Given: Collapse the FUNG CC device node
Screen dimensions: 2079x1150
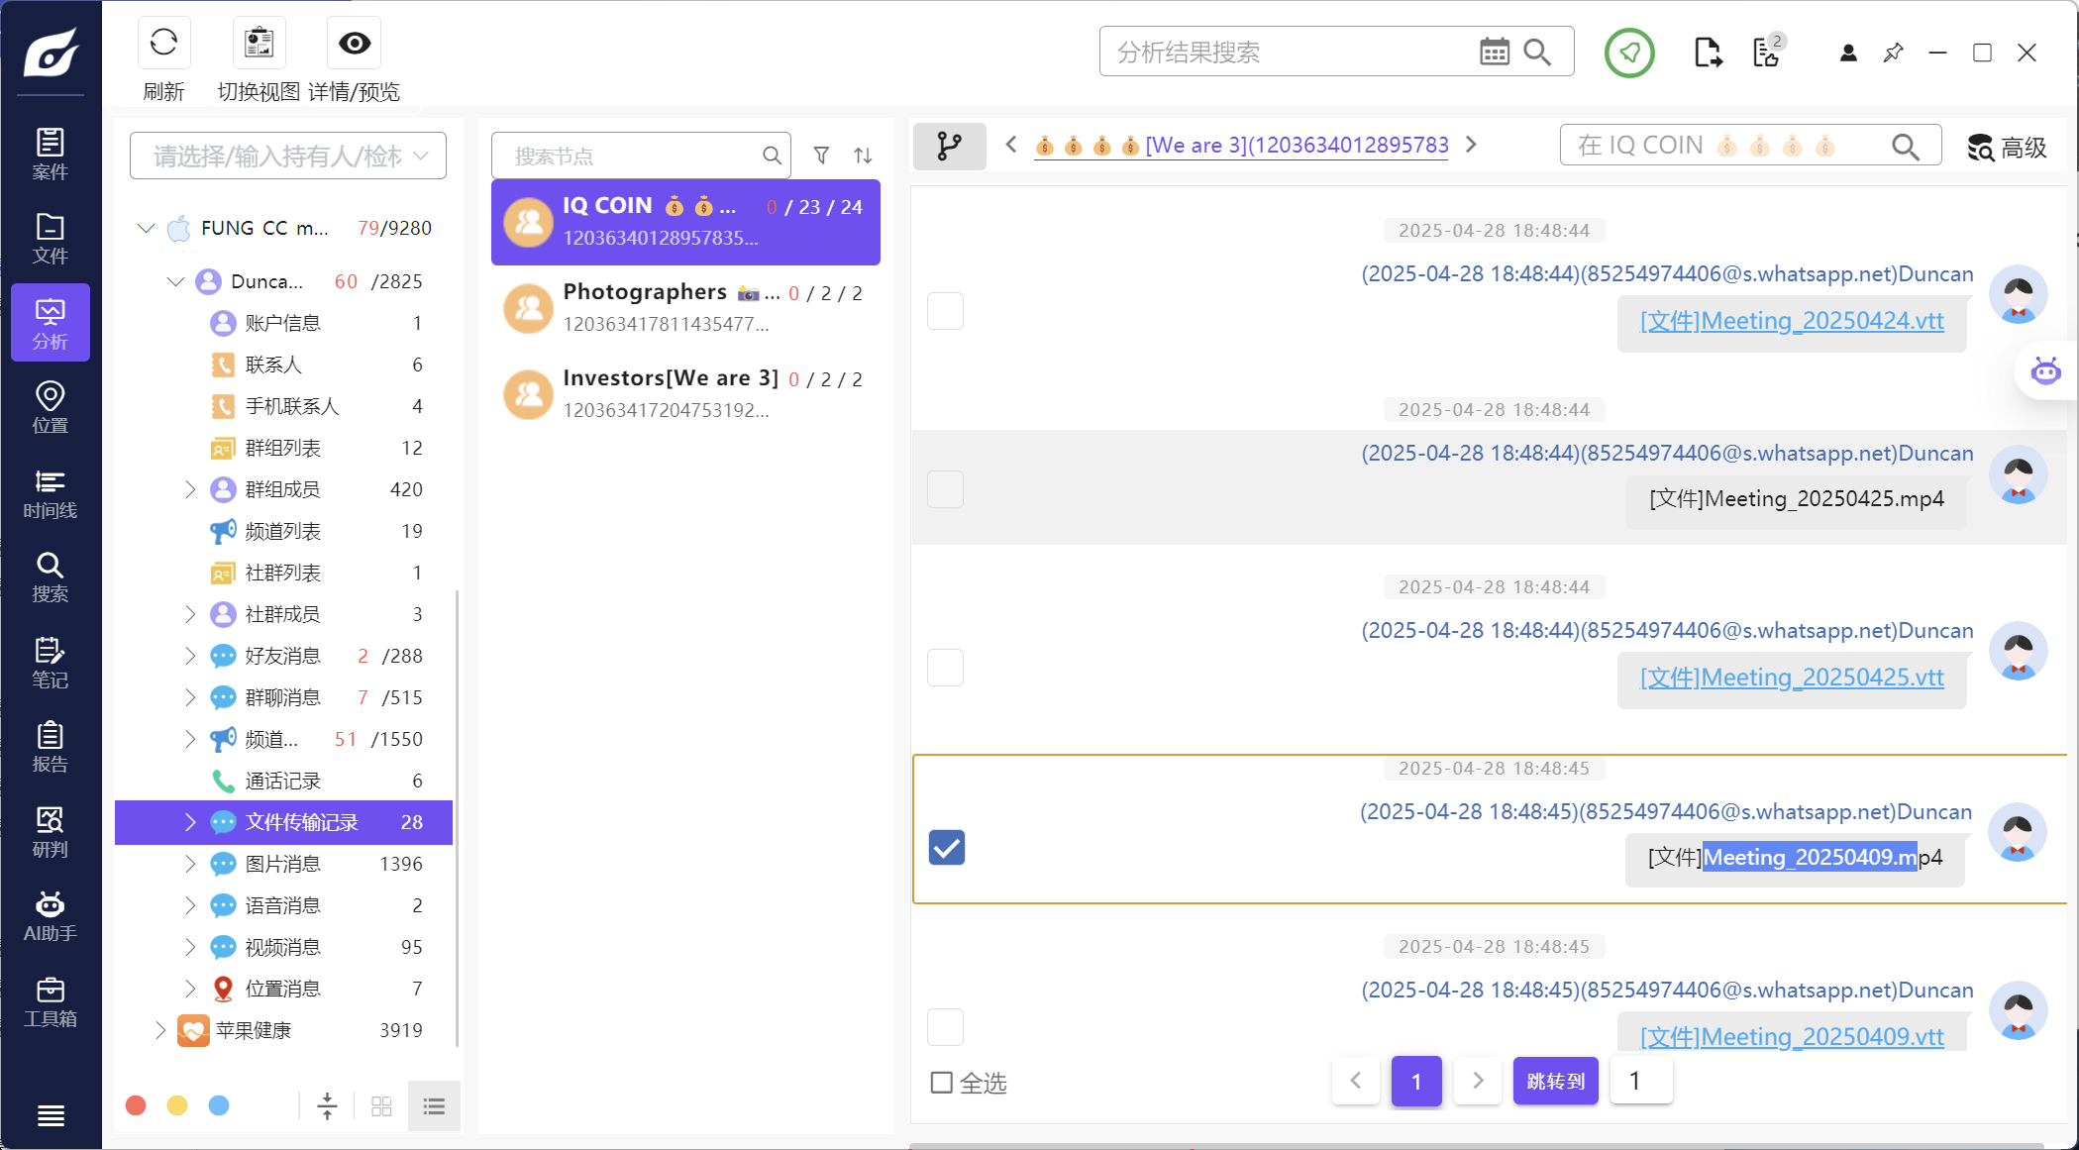Looking at the screenshot, I should [x=147, y=228].
